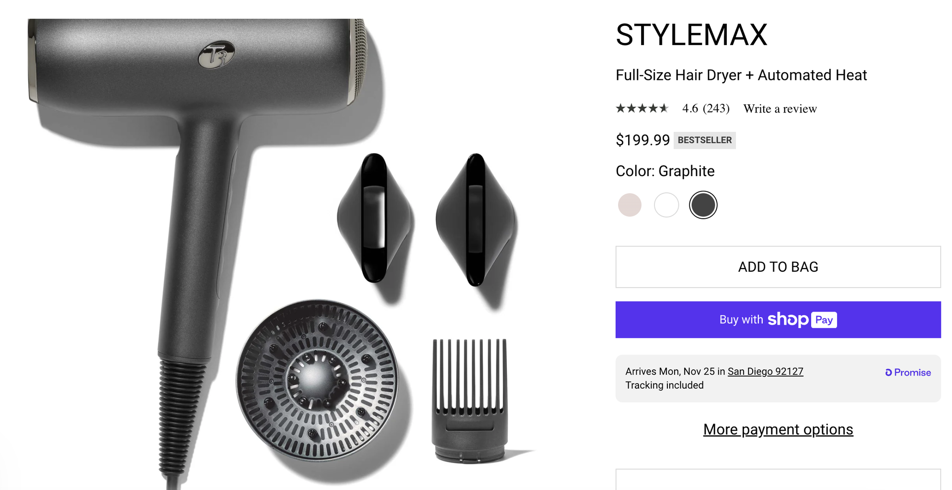952x490 pixels.
Task: Click the right concentrator nozzle image
Action: pos(475,220)
